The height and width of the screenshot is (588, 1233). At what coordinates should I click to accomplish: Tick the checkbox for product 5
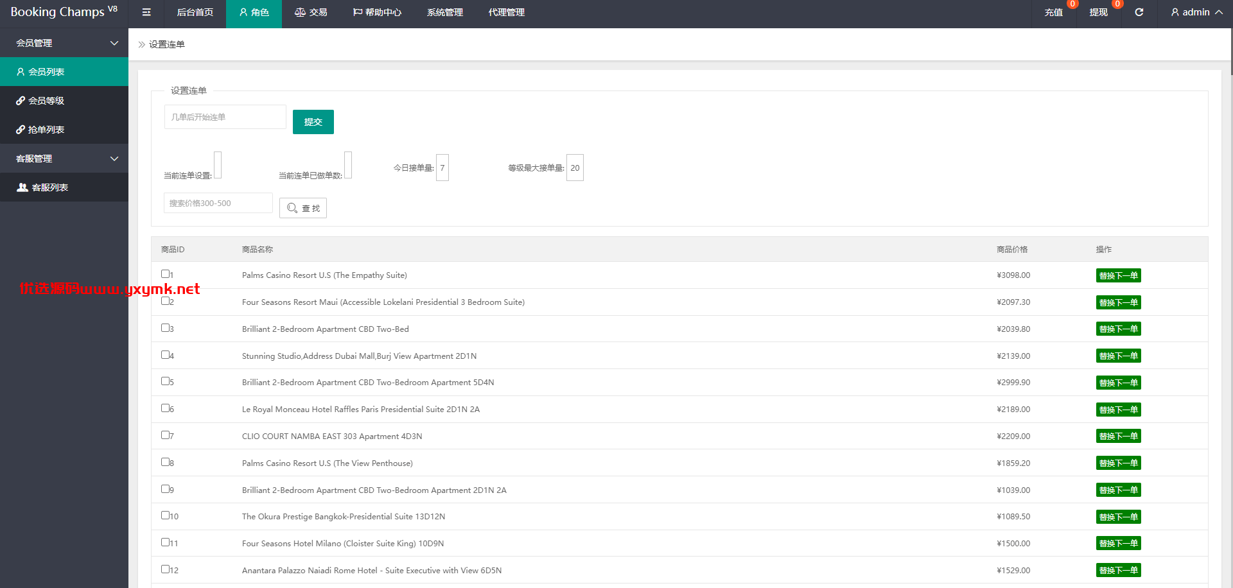click(x=165, y=381)
